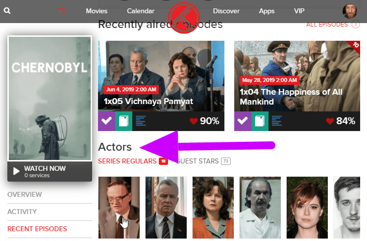The width and height of the screenshot is (367, 241).
Task: Open the user profile avatar
Action: (x=350, y=11)
